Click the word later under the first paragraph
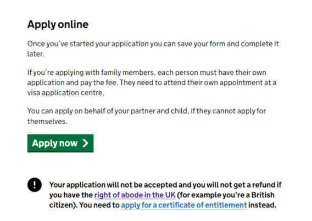This screenshot has height=221, width=312. coord(36,54)
